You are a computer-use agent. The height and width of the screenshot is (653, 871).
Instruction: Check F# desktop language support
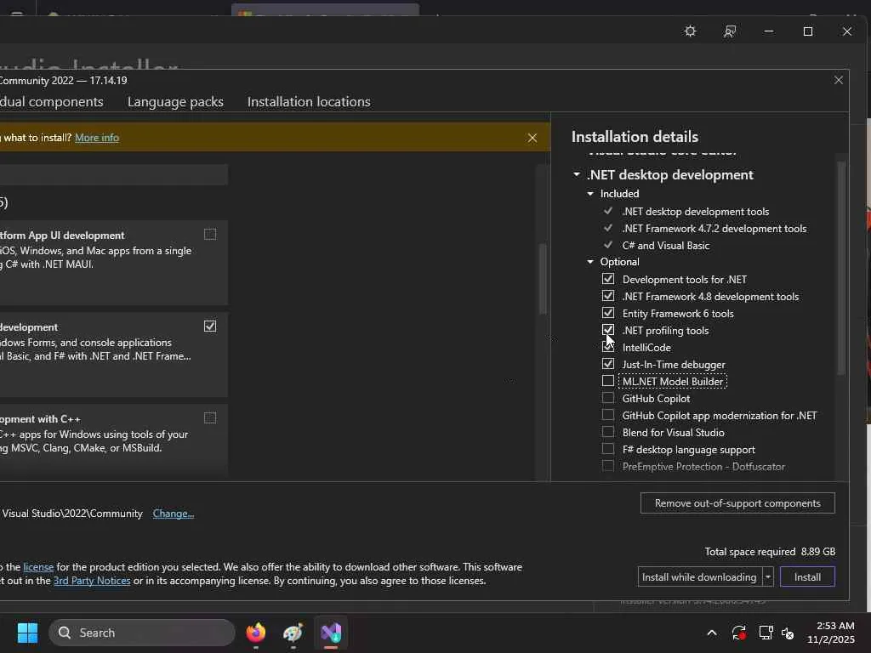[608, 449]
